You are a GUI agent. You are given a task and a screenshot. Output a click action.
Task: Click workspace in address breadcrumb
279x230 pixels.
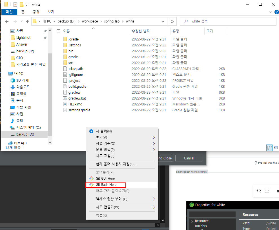tap(90, 21)
